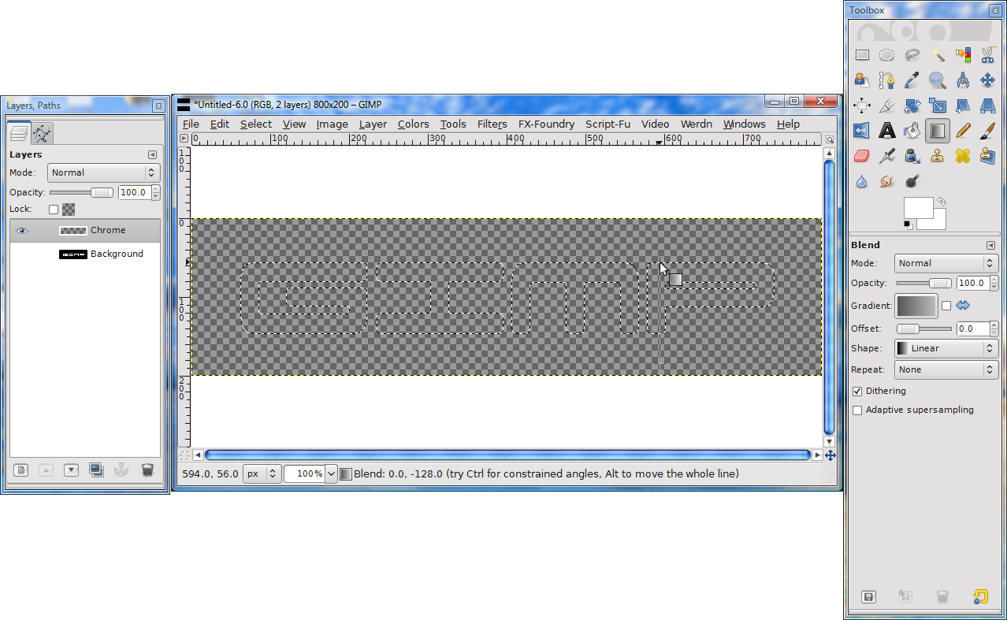Select the Crop knife tool
Viewport: 1007px width, 620px height.
pyautogui.click(x=887, y=106)
